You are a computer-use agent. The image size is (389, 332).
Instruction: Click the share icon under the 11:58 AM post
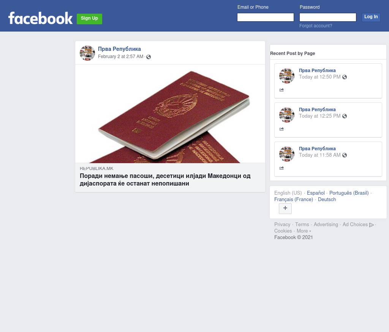[281, 168]
